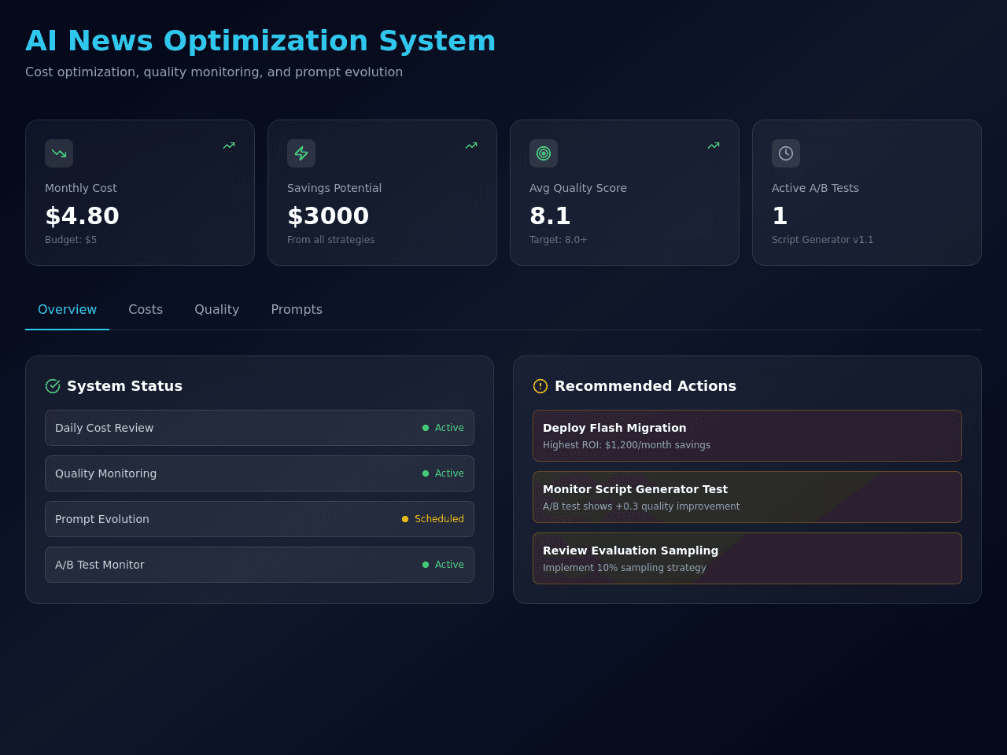Viewport: 1007px width, 755px height.
Task: Click the $4.80 monthly cost value
Action: 82,216
